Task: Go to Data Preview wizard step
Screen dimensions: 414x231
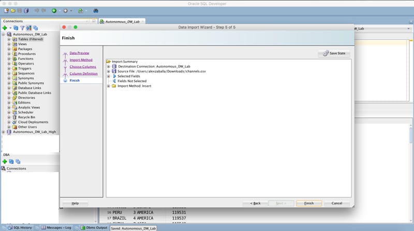Action: click(79, 53)
